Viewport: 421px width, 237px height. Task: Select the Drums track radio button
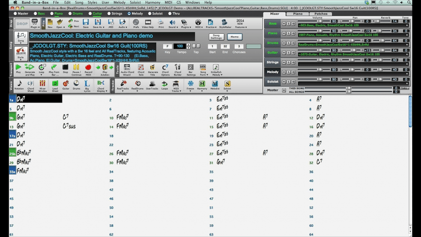click(70, 14)
